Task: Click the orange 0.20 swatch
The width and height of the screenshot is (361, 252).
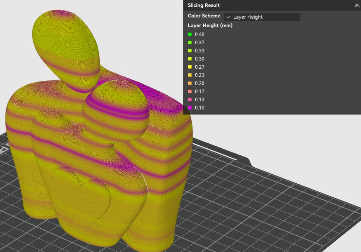Action: click(x=190, y=83)
